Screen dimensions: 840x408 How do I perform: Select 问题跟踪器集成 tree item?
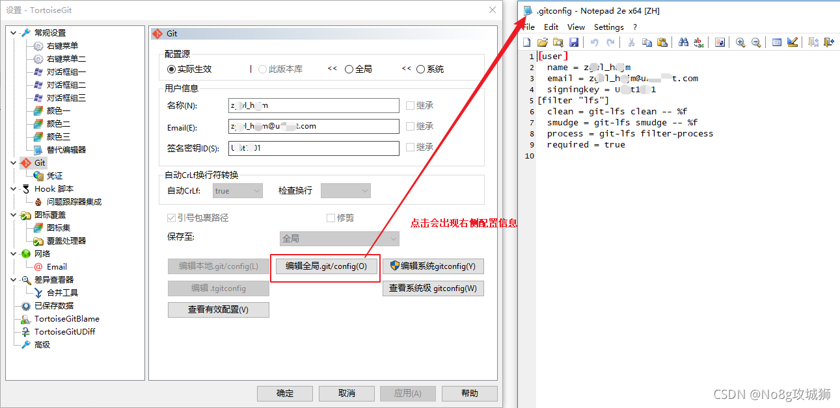(74, 201)
